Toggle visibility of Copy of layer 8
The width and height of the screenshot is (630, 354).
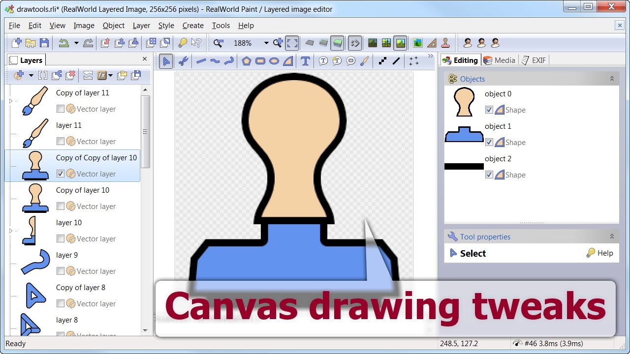tap(60, 303)
